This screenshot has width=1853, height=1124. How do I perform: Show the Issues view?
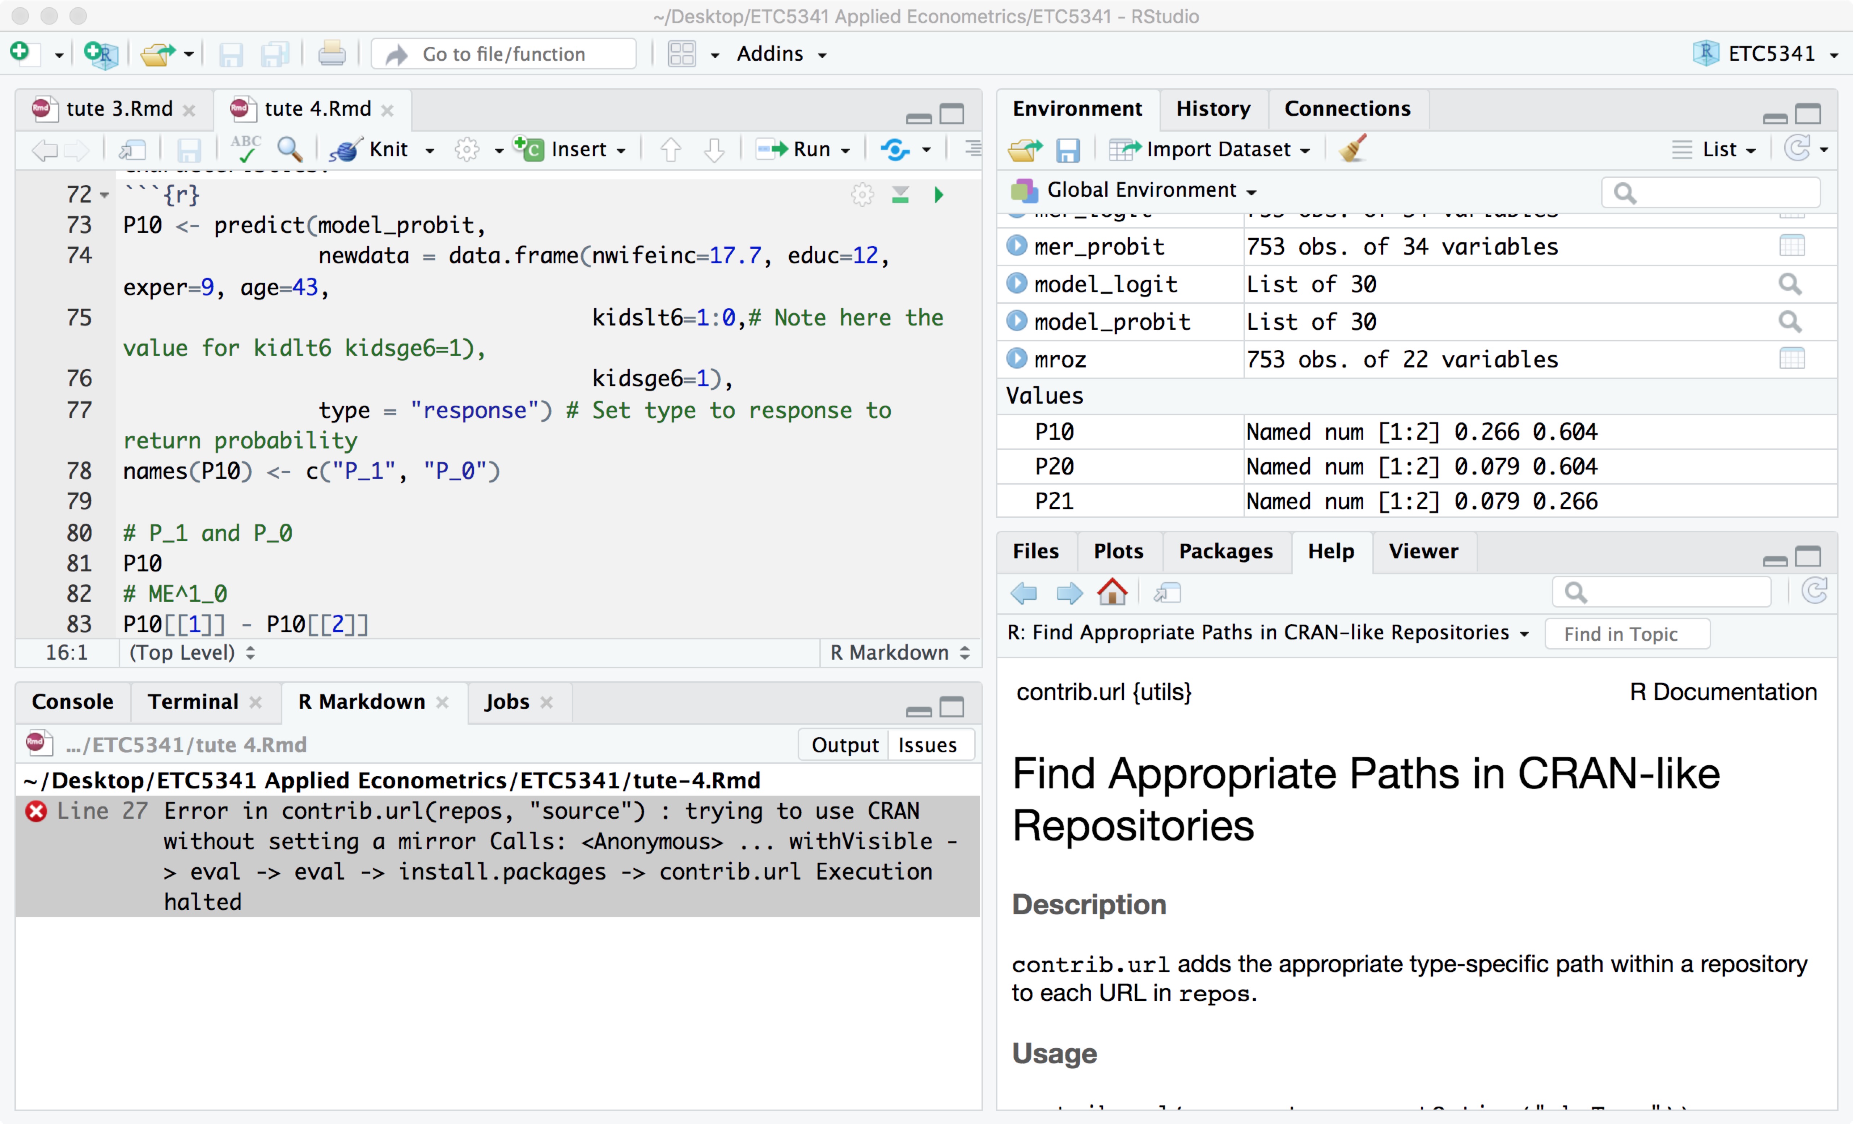[927, 745]
